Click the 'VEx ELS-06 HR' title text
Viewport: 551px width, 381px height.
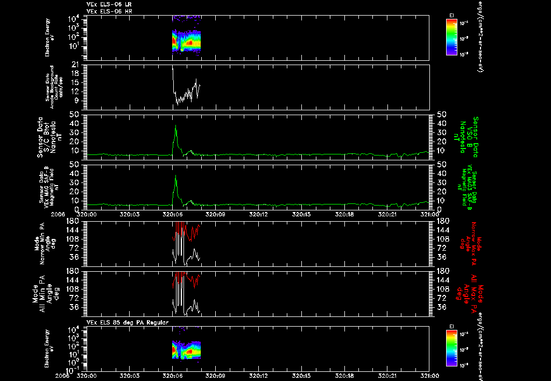(109, 12)
